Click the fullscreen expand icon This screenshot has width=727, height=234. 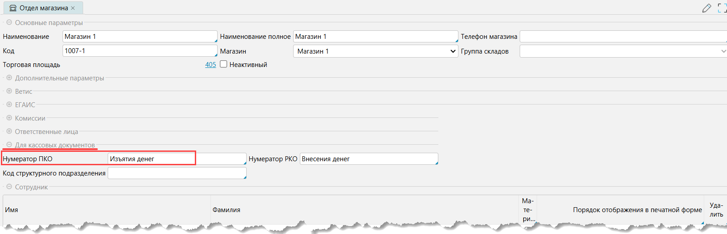tap(722, 8)
